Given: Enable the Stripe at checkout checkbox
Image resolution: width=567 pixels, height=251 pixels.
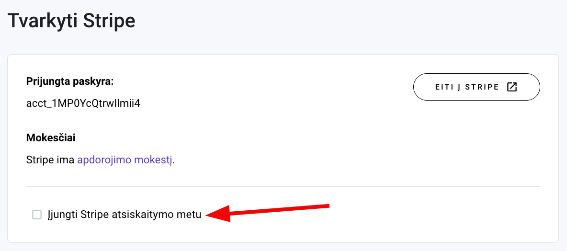Looking at the screenshot, I should [x=37, y=215].
